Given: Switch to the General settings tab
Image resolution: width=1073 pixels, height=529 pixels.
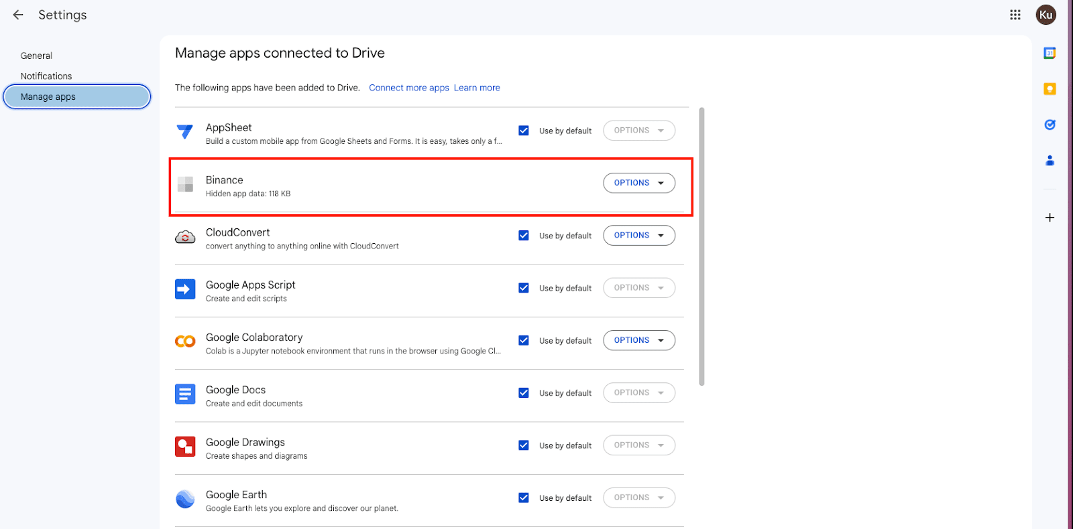Looking at the screenshot, I should [x=36, y=56].
